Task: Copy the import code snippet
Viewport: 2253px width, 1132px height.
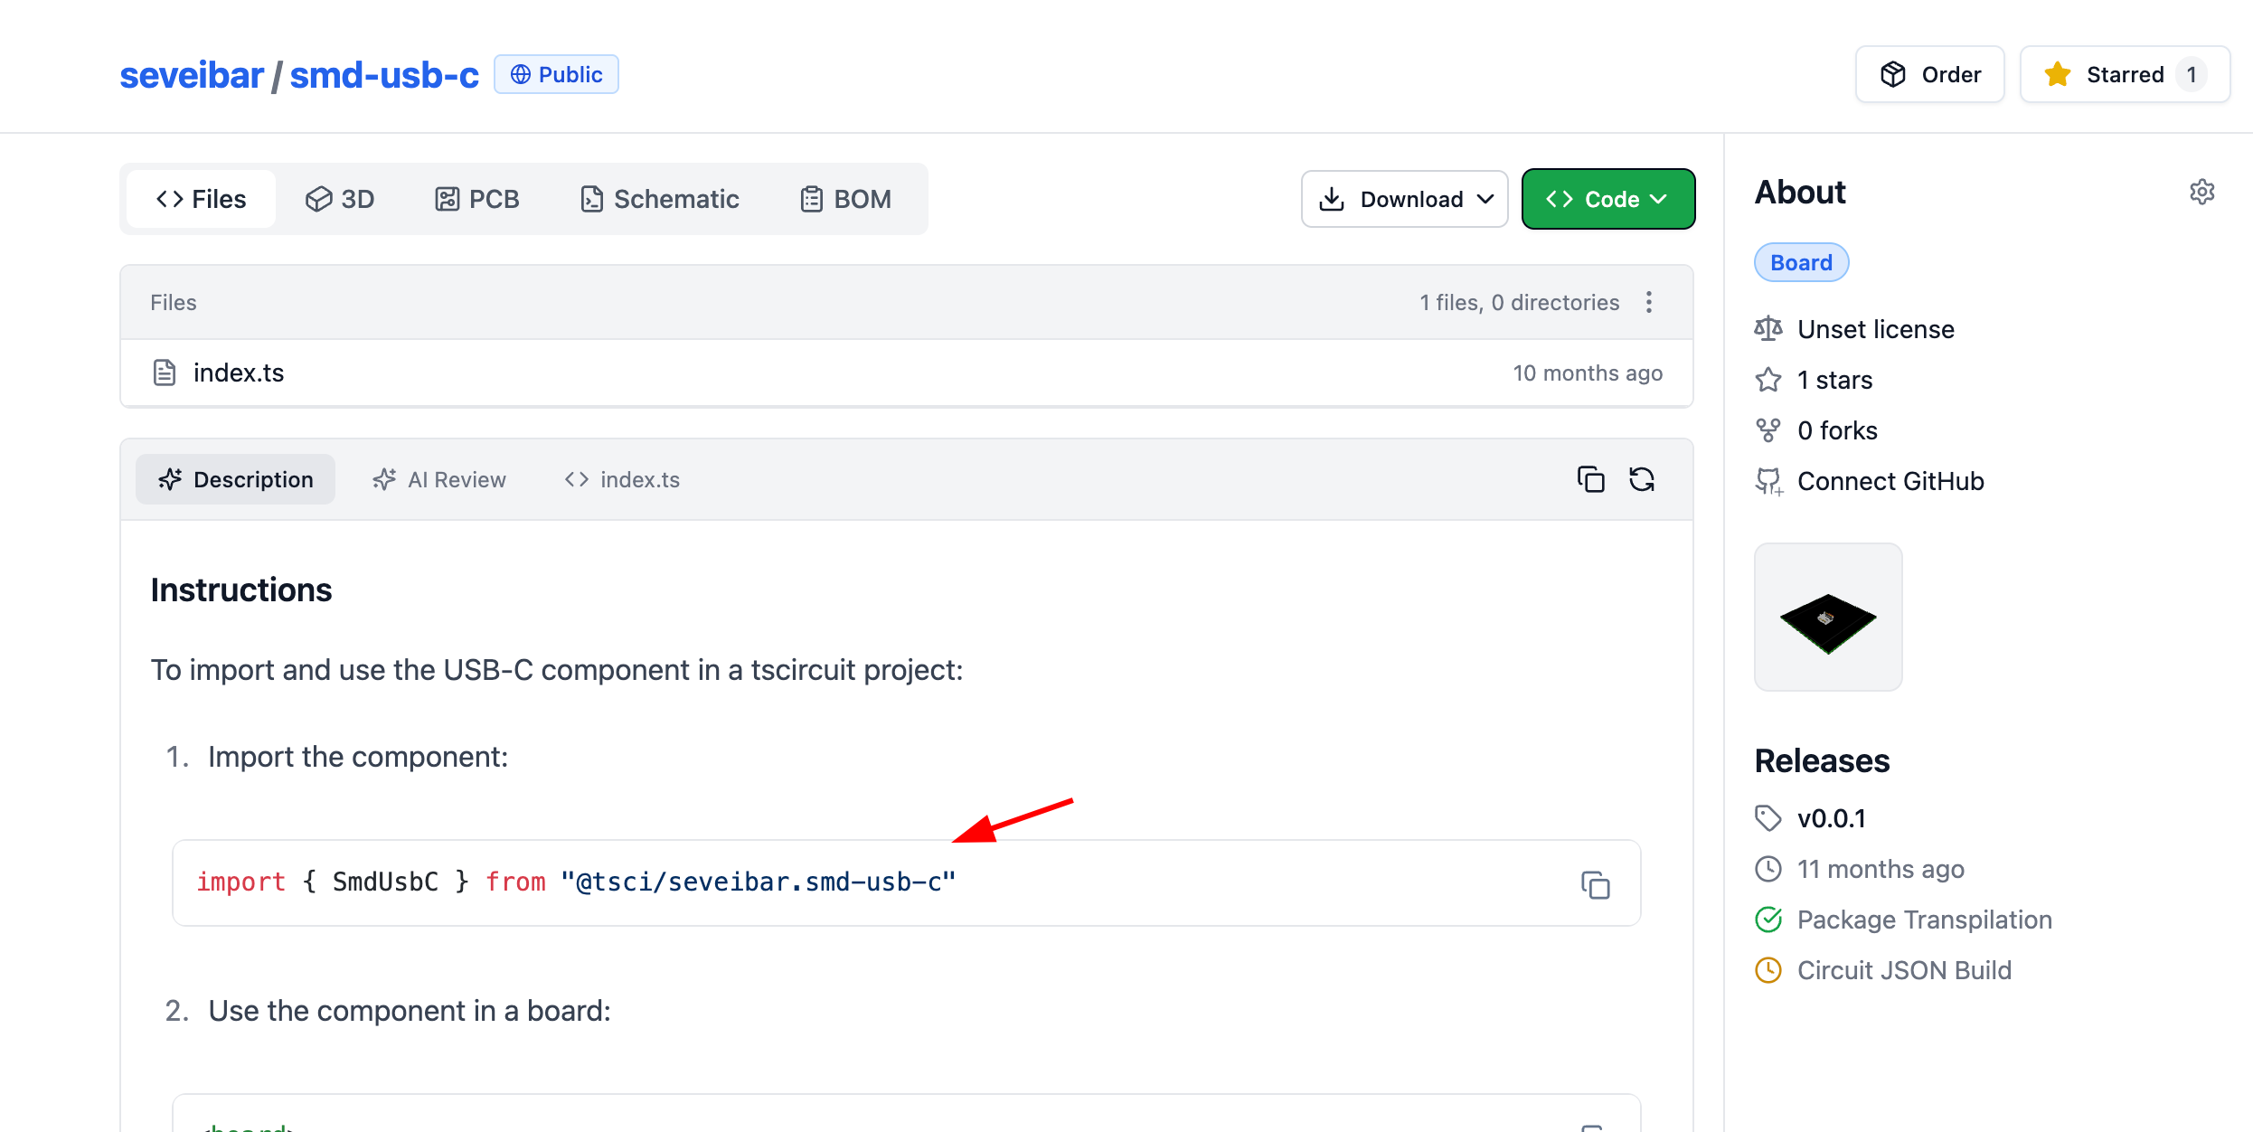Action: 1595,884
